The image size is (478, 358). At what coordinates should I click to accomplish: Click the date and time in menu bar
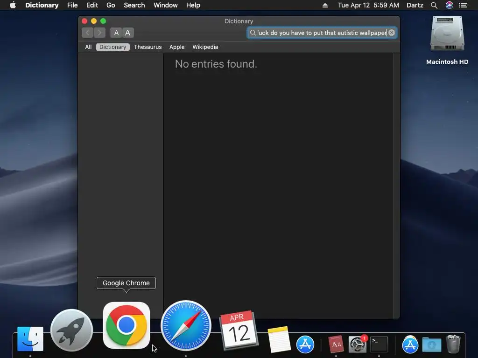click(x=368, y=5)
